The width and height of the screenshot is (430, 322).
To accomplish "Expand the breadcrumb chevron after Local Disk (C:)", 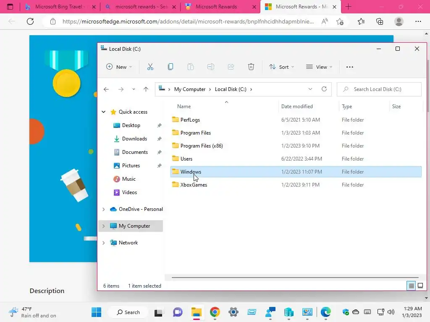I will 251,89.
